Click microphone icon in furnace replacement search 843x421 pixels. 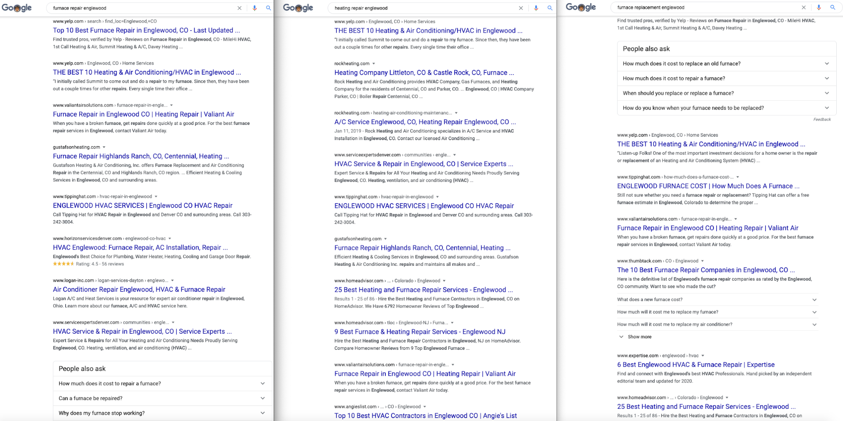(819, 7)
